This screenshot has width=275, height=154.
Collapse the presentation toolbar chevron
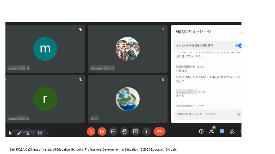pos(48,133)
